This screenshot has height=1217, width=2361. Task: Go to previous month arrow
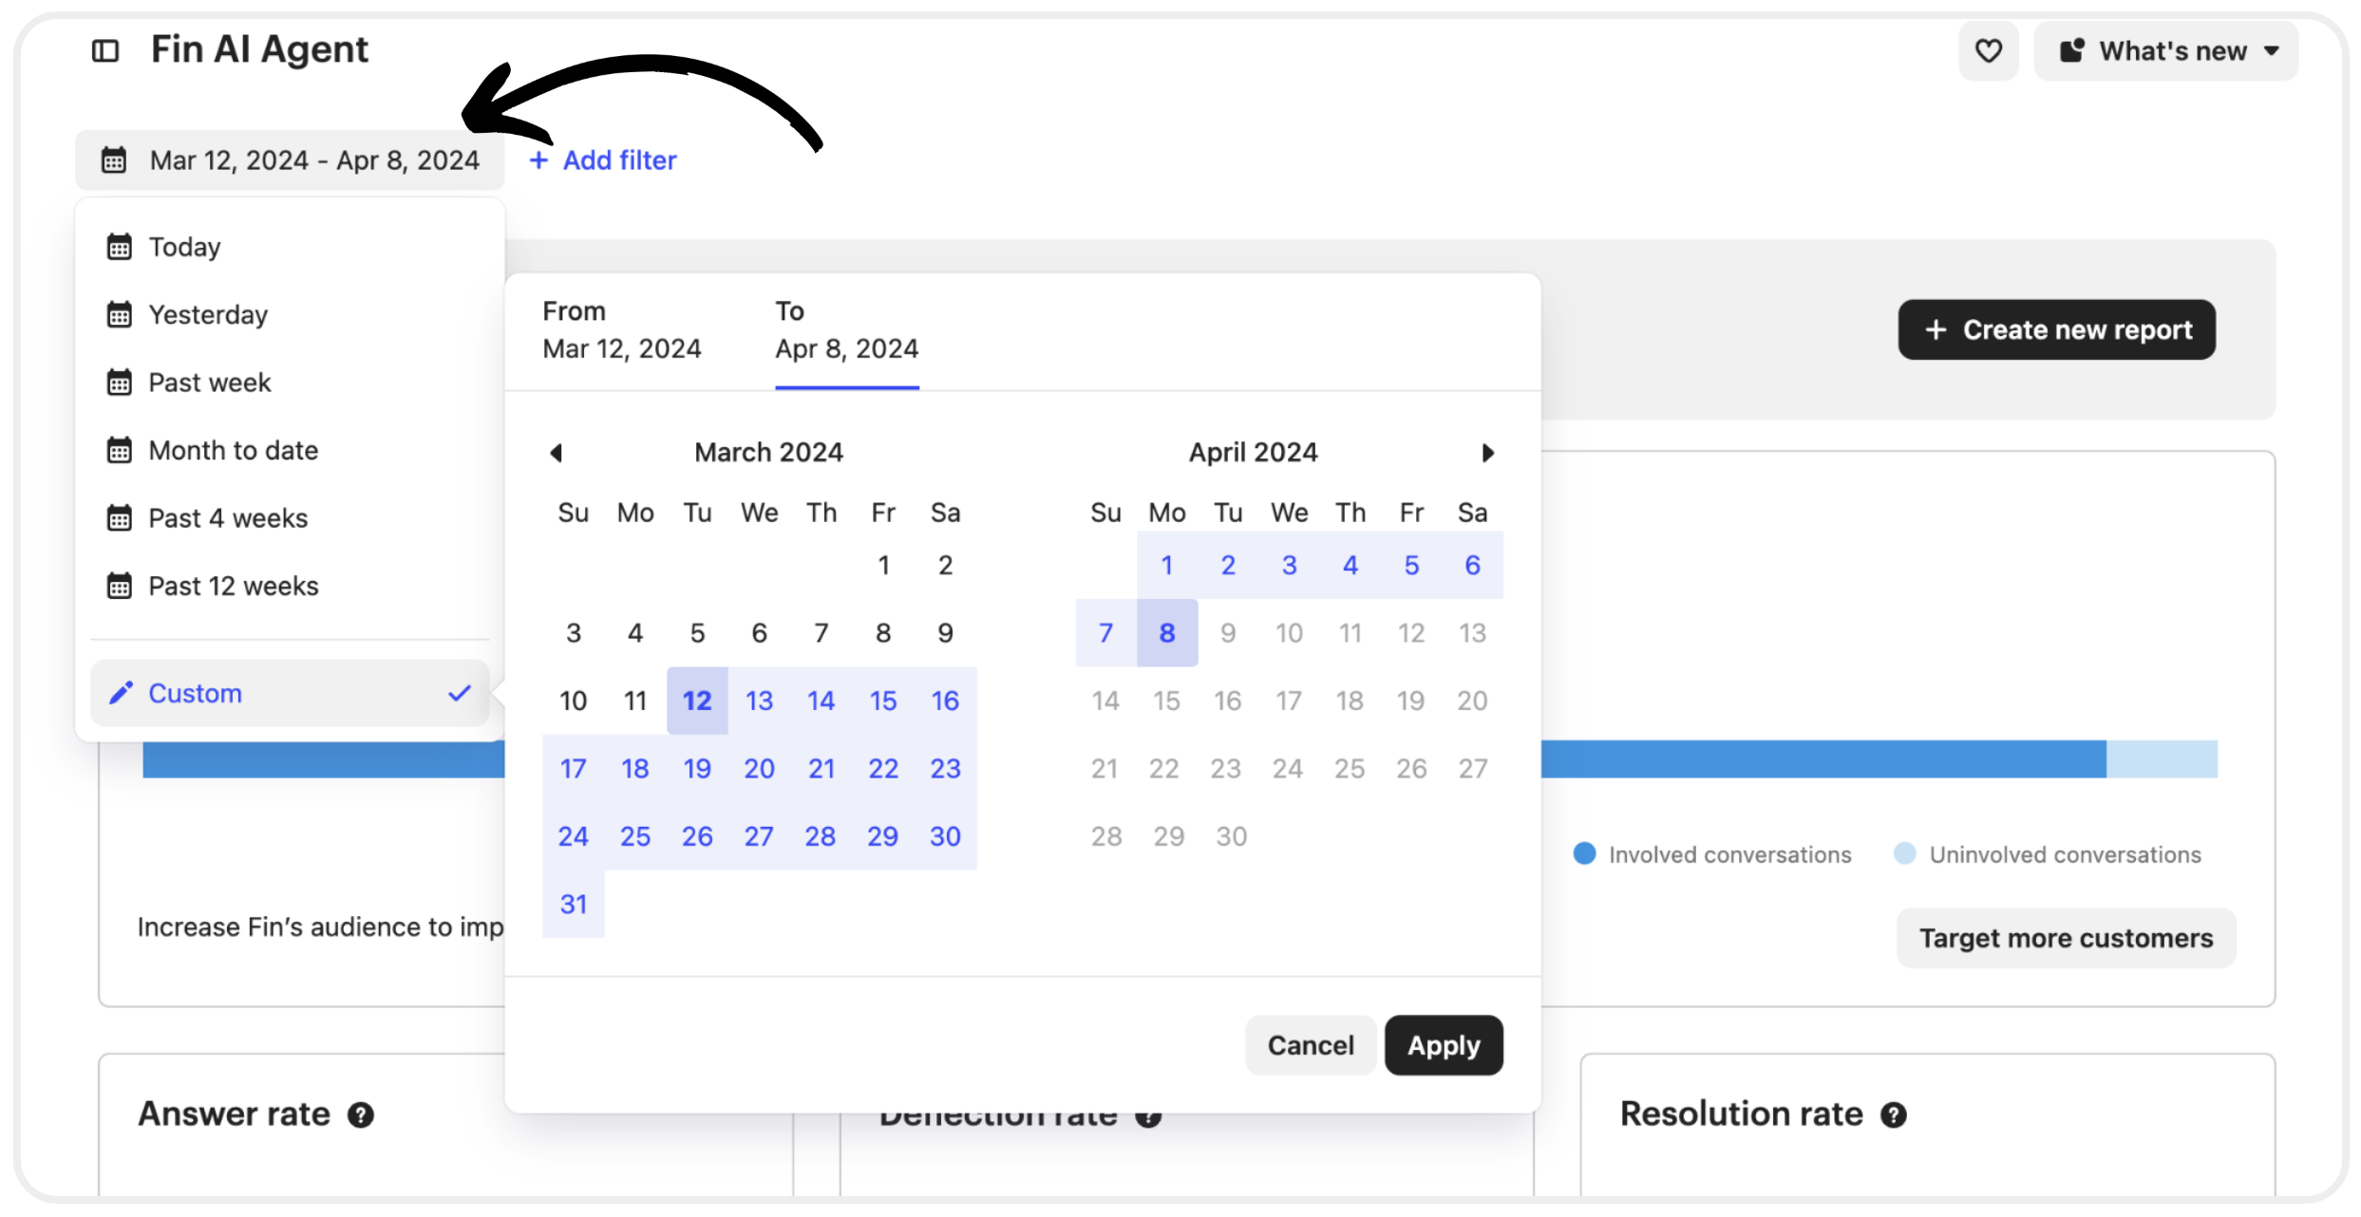tap(557, 453)
